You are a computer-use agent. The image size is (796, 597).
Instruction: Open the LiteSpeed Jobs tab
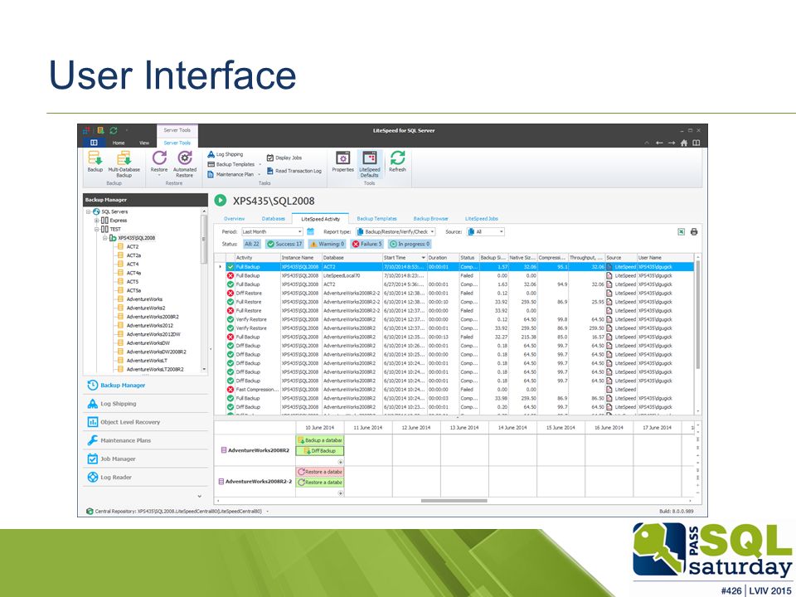[x=482, y=219]
